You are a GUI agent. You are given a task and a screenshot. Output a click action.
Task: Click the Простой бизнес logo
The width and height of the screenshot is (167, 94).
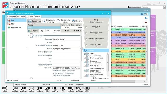[x=5, y=5]
